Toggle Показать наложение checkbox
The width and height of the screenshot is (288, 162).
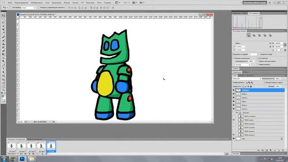(x=234, y=58)
